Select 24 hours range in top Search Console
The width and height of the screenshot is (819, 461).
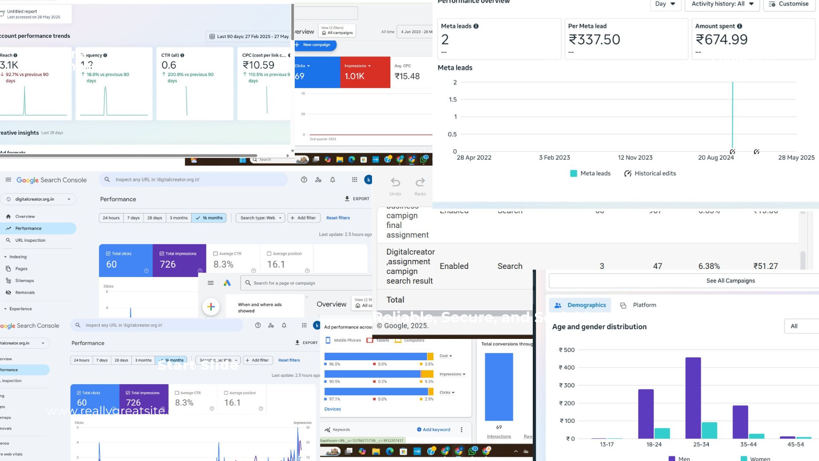click(x=111, y=218)
